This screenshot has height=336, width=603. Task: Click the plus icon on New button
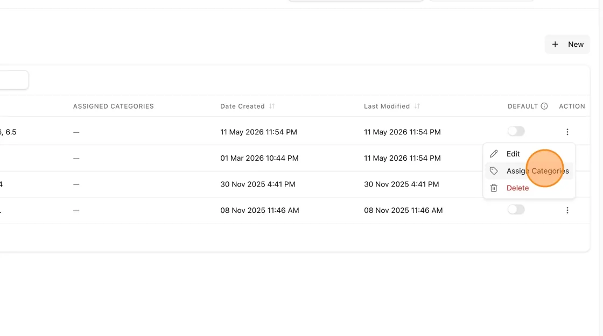pyautogui.click(x=555, y=45)
